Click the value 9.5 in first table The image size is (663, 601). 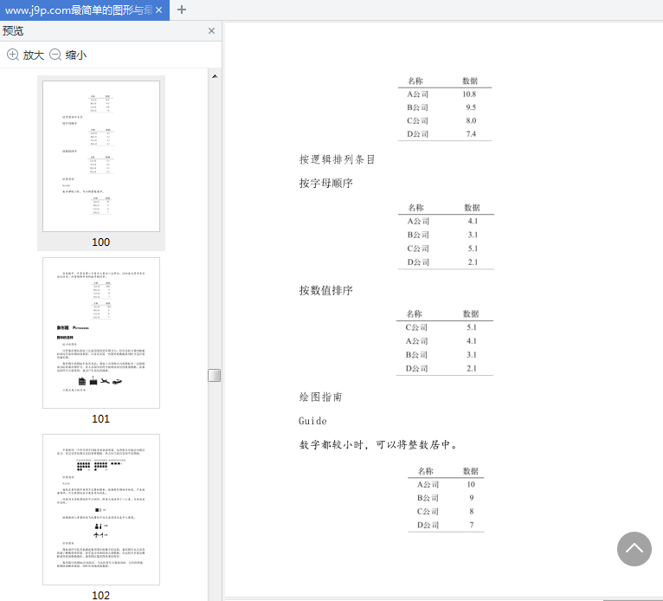(x=471, y=107)
